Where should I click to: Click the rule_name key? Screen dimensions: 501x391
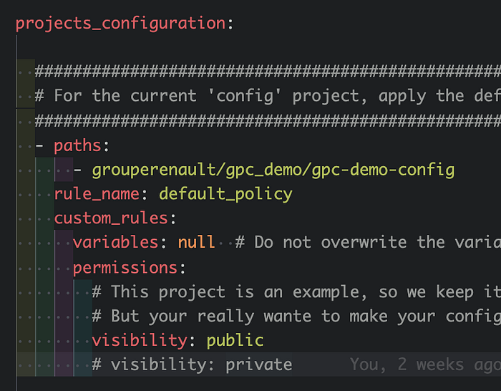pyautogui.click(x=97, y=194)
